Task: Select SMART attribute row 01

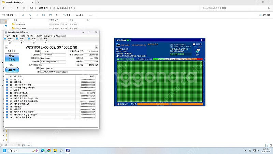Action: coord(51,79)
